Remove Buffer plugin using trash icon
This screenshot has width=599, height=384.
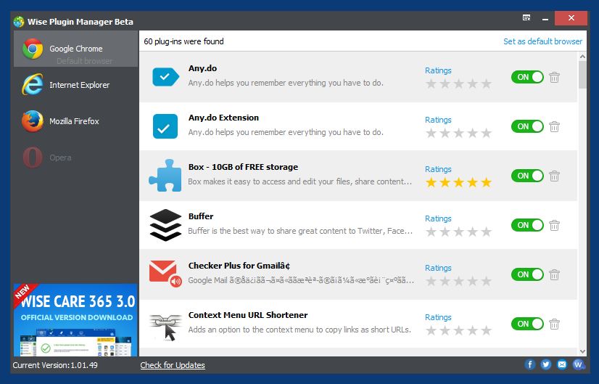[x=554, y=225]
